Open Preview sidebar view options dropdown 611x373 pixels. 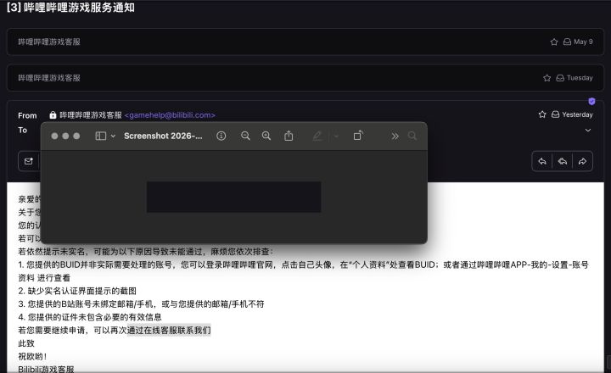pos(113,136)
